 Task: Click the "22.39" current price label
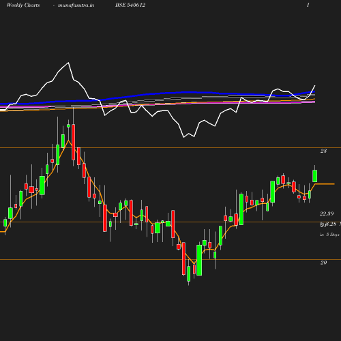[327, 213]
